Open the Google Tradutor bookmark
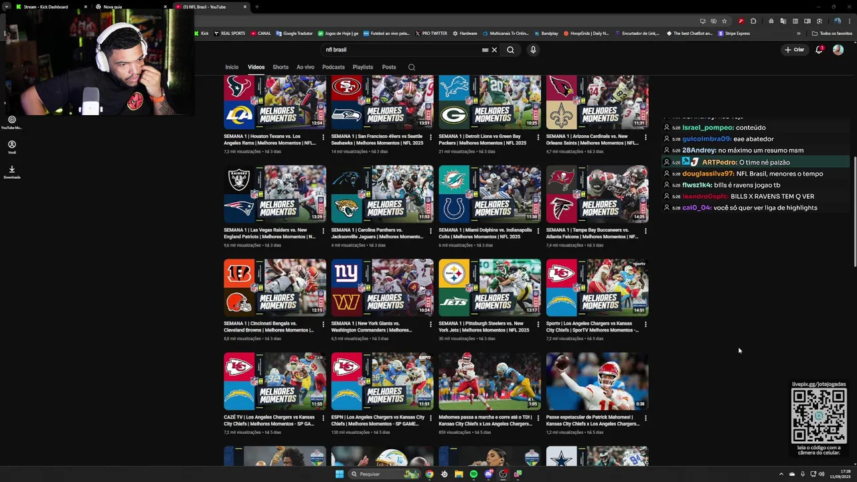The image size is (857, 482). [x=294, y=33]
